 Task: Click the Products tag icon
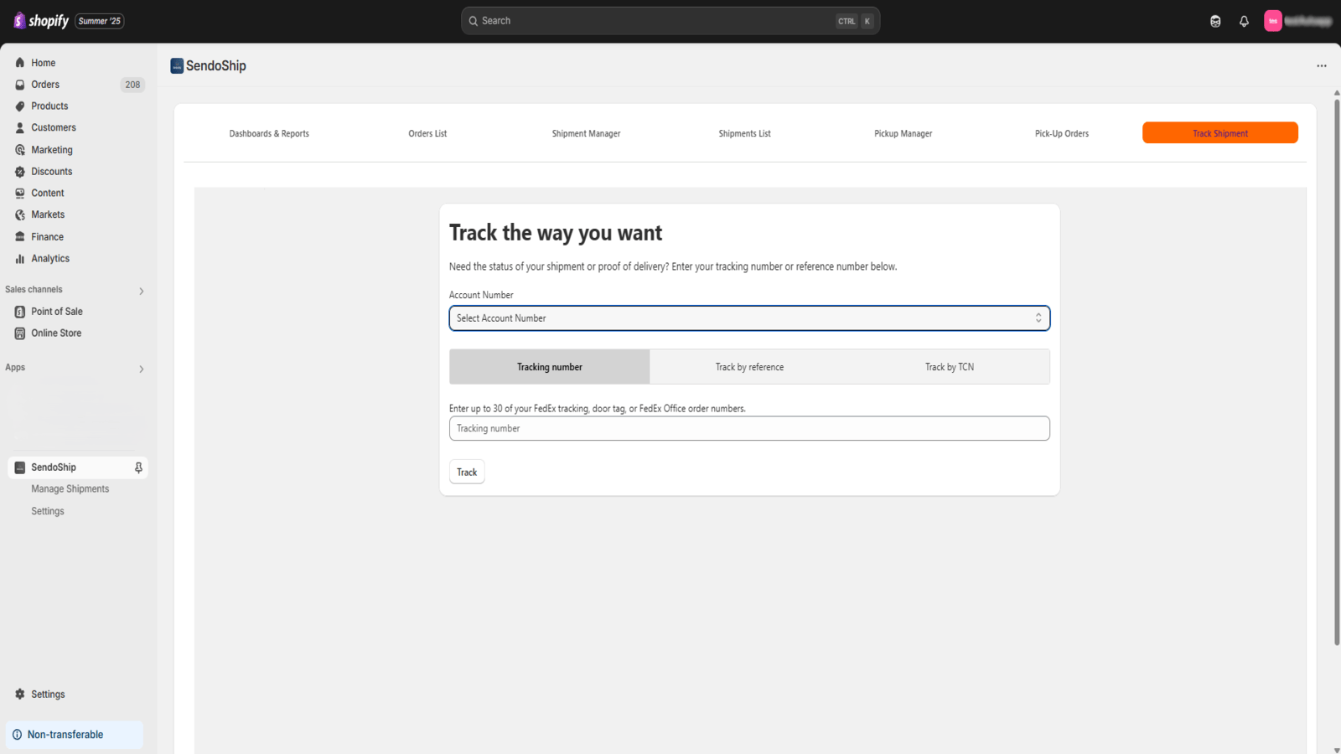click(x=20, y=106)
